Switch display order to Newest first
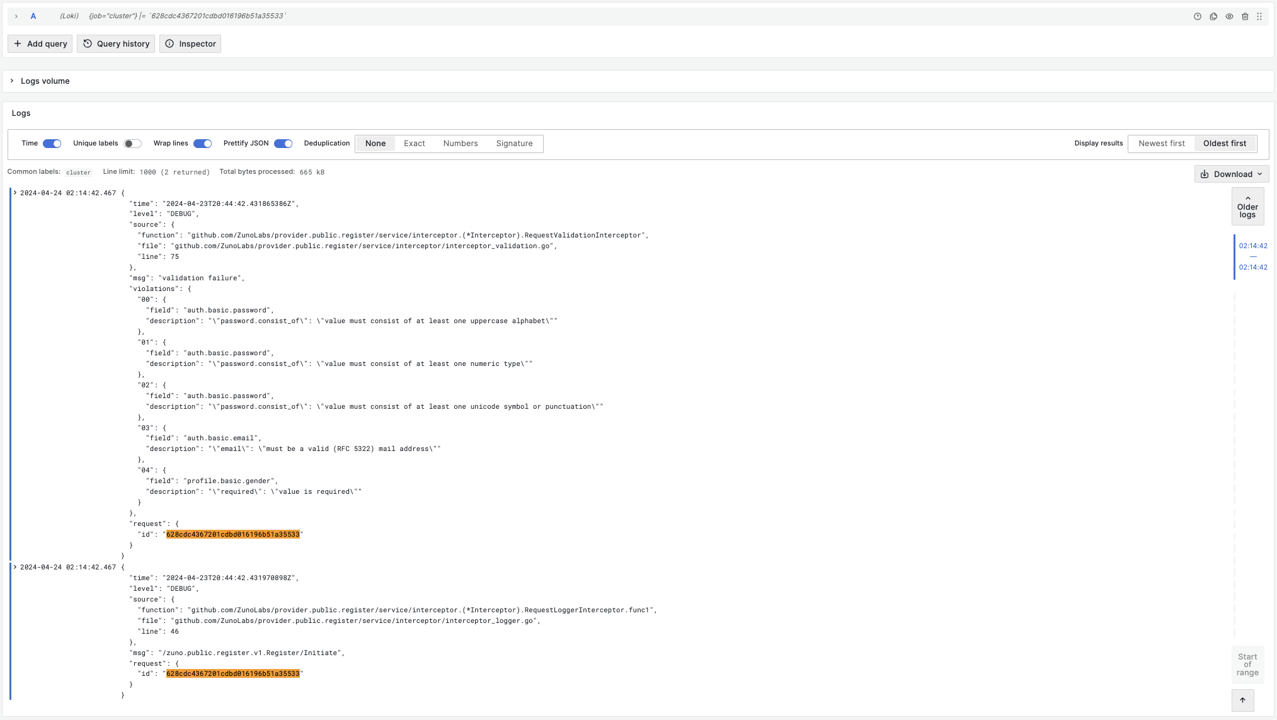 click(1161, 144)
